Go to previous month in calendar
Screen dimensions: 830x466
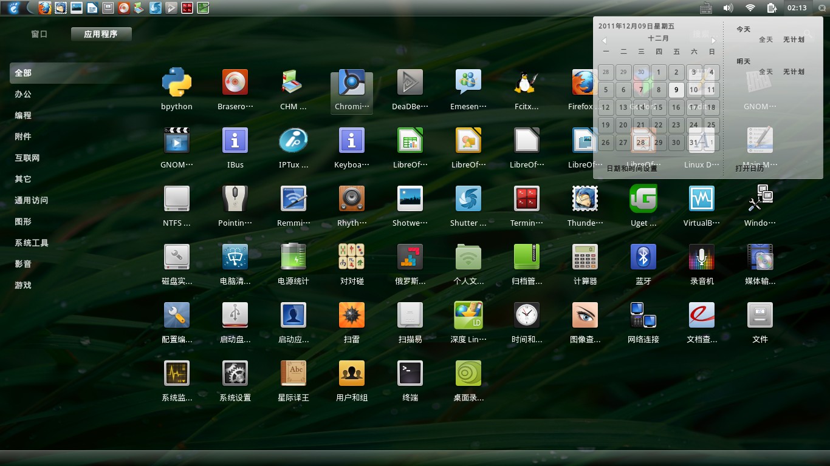coord(605,41)
